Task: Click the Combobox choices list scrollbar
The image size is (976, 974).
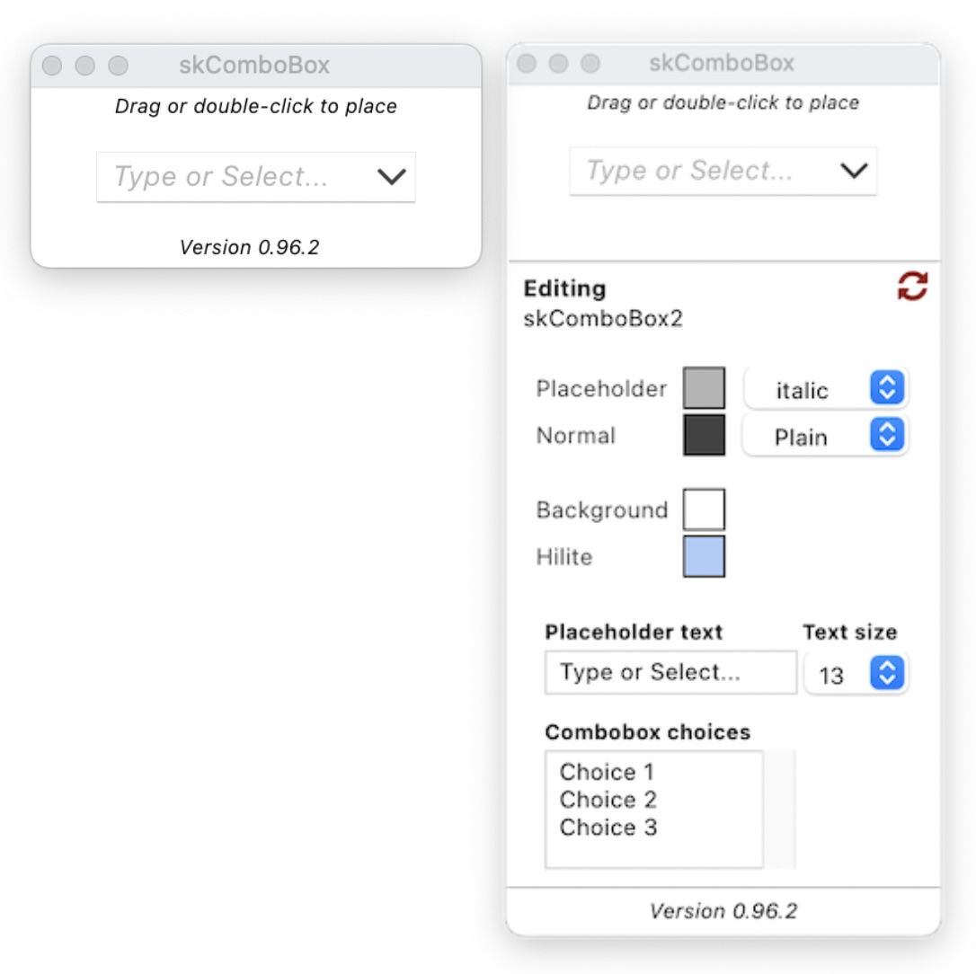Action: point(779,810)
